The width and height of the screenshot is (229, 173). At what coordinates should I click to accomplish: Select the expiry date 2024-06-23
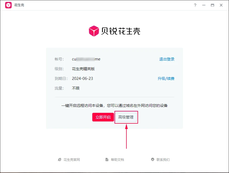coord(83,79)
